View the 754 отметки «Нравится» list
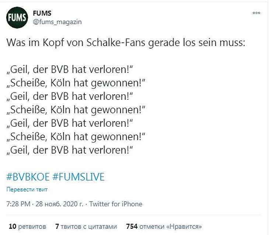269x235 pixels. [164, 226]
